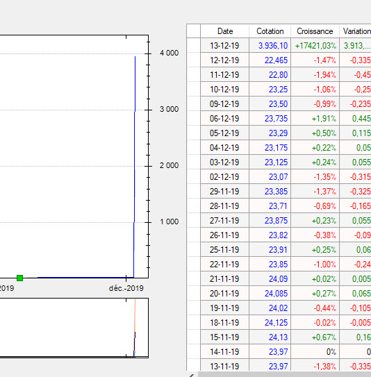Select cotation value 23,735

[270, 118]
